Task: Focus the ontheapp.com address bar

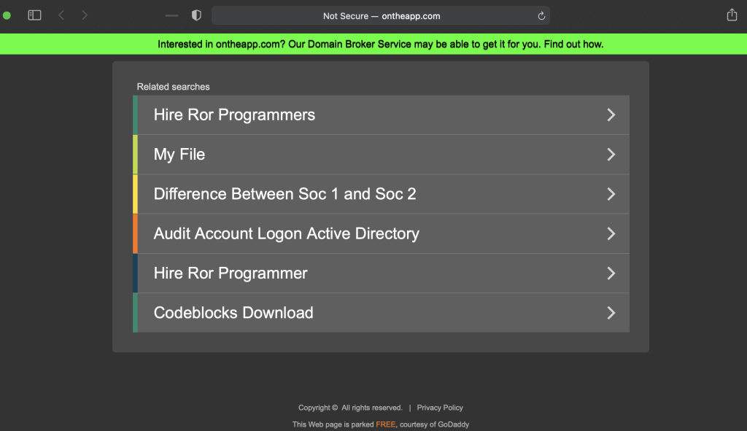Action: tap(381, 16)
